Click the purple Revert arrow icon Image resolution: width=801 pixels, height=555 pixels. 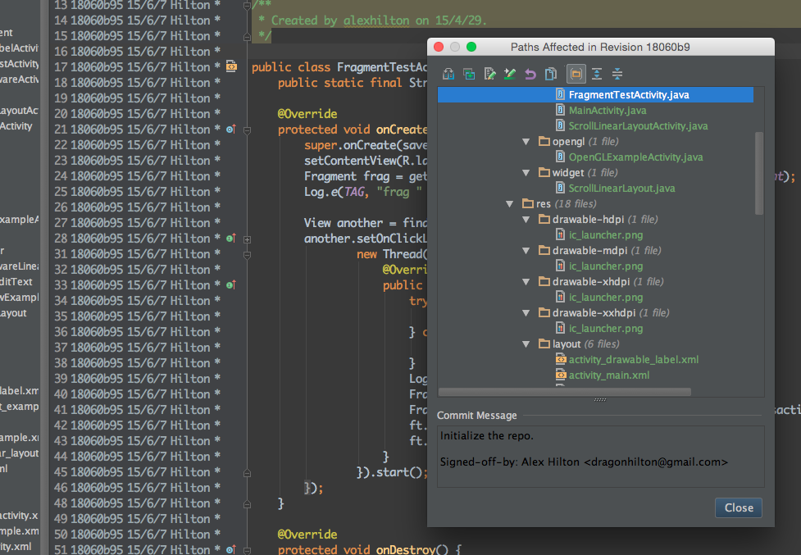coord(530,74)
